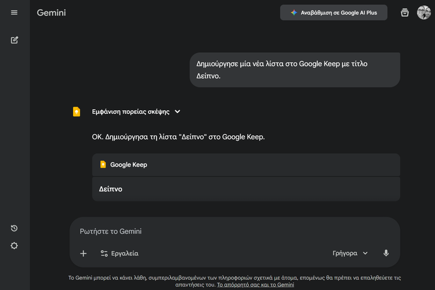Screen dimensions: 435x290
Task: Click the yellow Keep icon beside the response
Action: pos(77,112)
